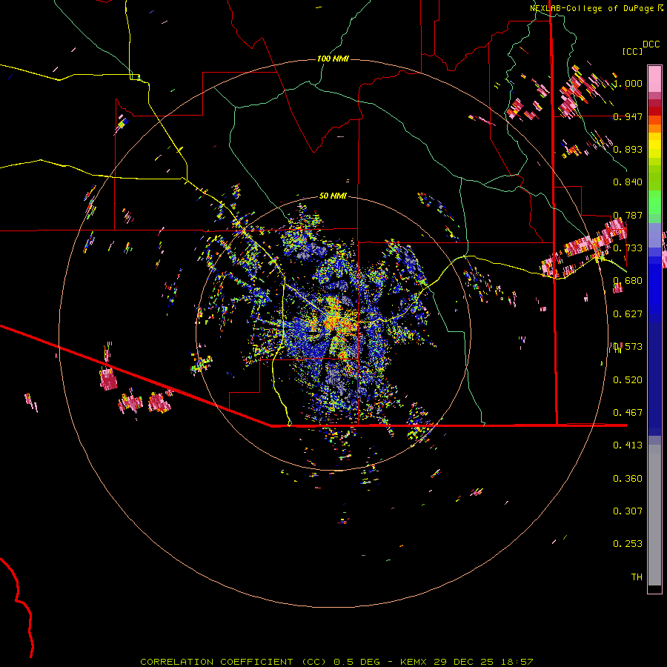Screen dimensions: 667x667
Task: Click the 0.840 legend value
Action: coord(628,182)
